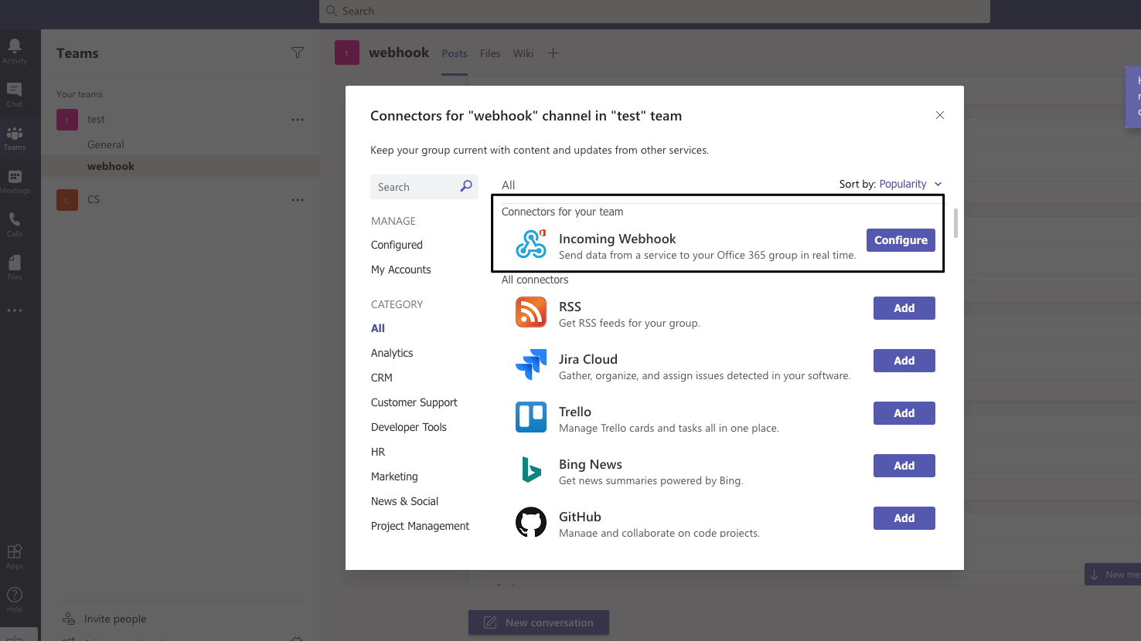The width and height of the screenshot is (1141, 641).
Task: Open the Apps store icon
Action: click(x=15, y=551)
